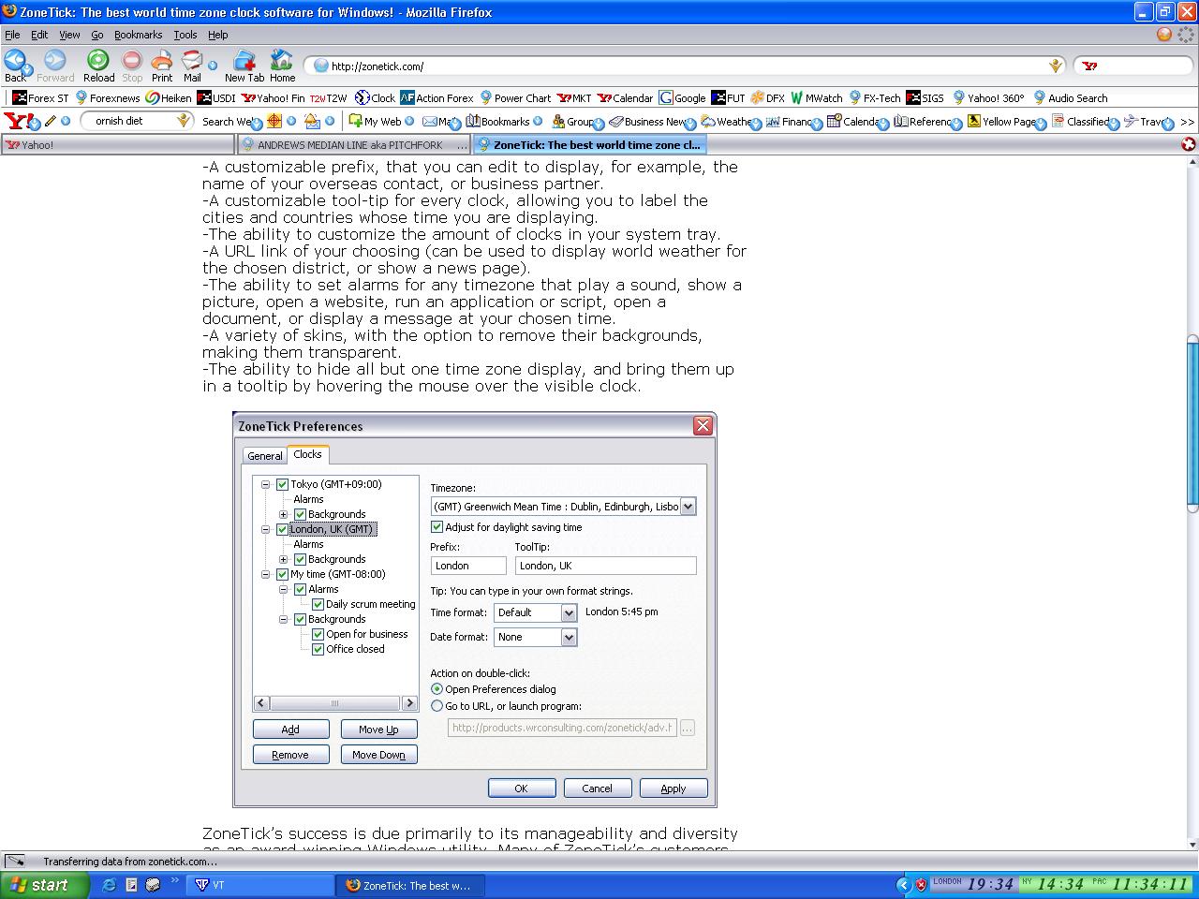1199x899 pixels.
Task: Collapse Alarms under My time
Action: (283, 589)
